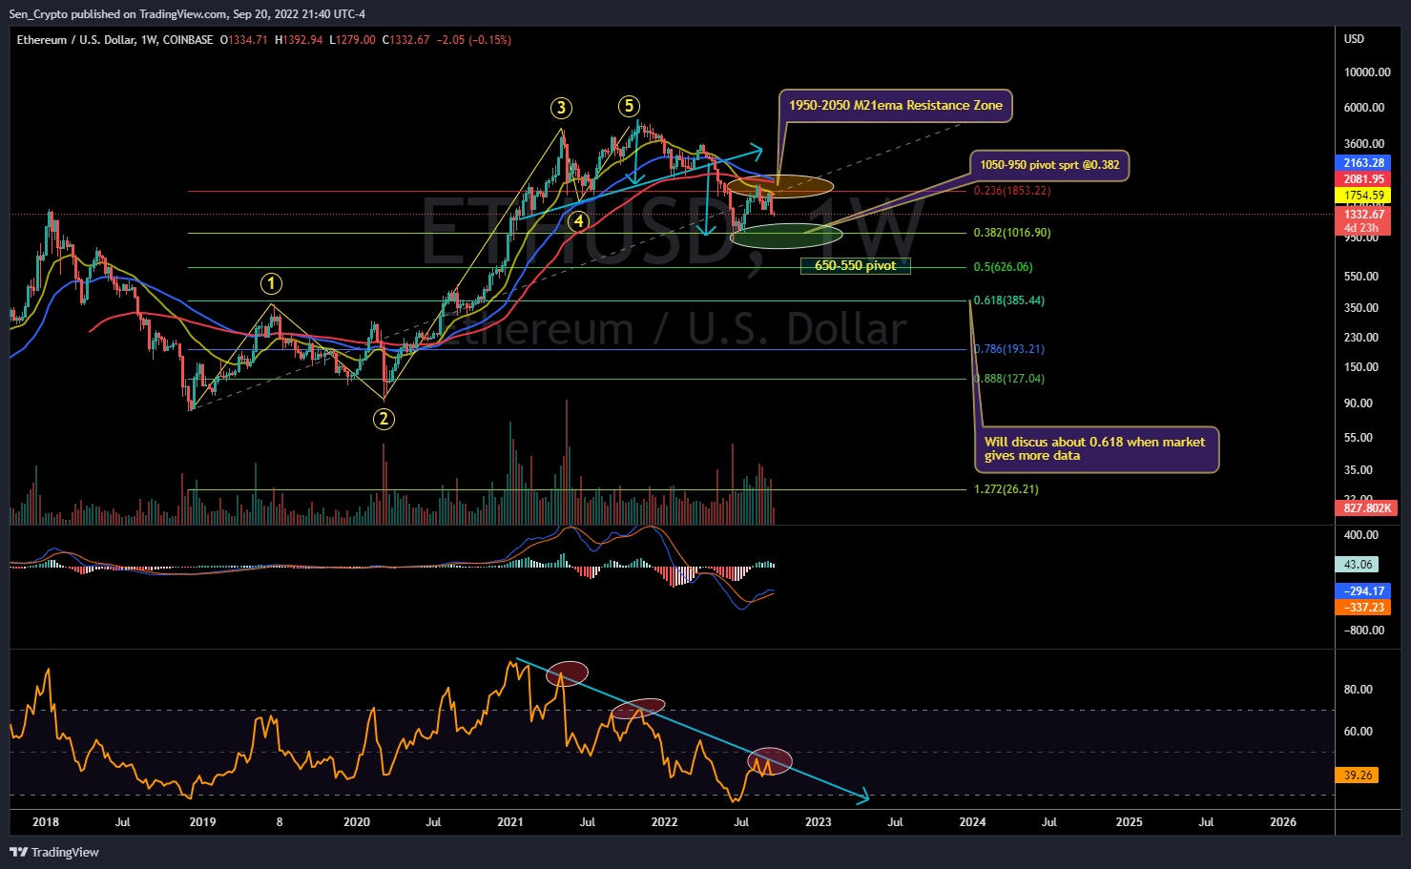
Task: Select the orange resistance zone ellipse
Action: tap(779, 187)
